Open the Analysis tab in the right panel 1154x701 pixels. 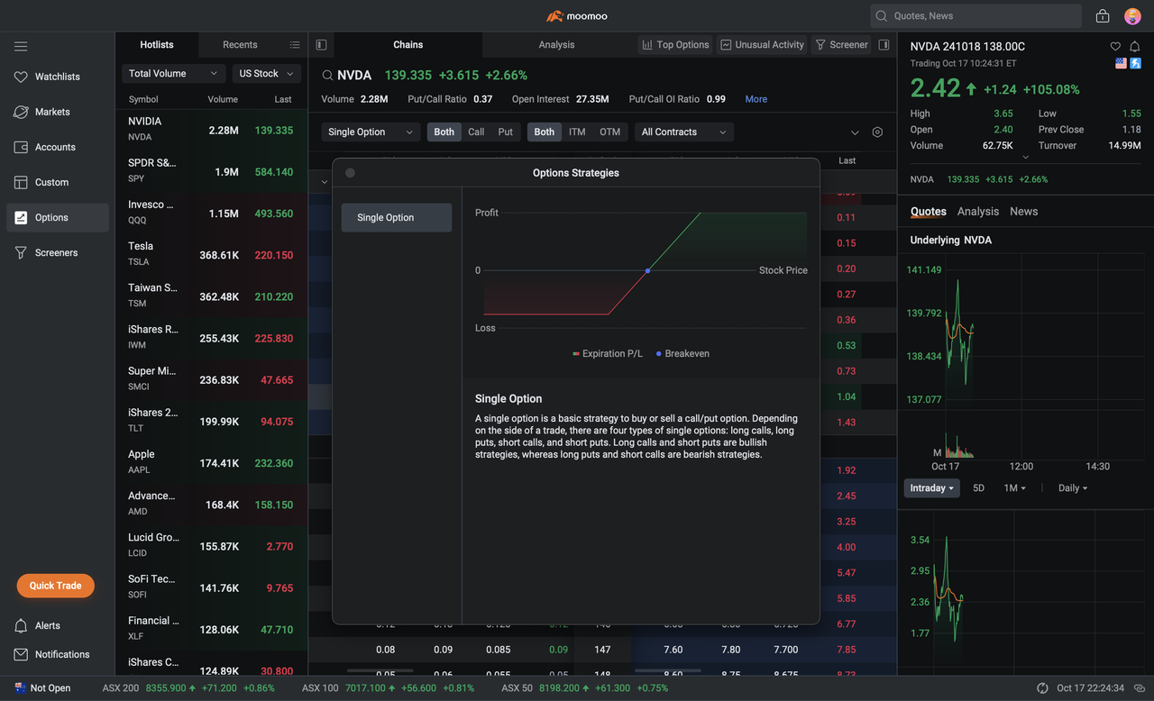coord(978,212)
